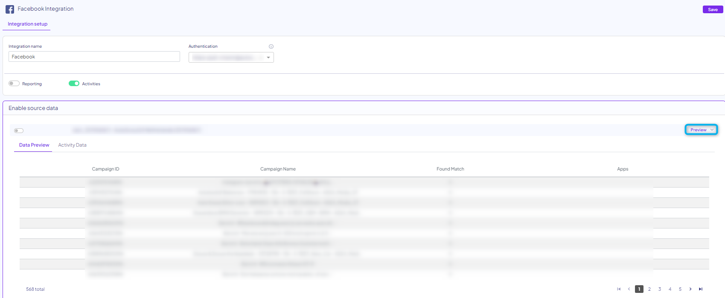Click the Save button
The height and width of the screenshot is (298, 725).
tap(713, 9)
